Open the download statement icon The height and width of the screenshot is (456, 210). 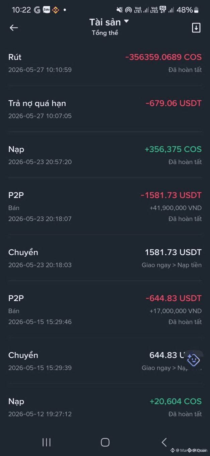coord(196,28)
